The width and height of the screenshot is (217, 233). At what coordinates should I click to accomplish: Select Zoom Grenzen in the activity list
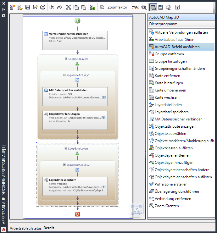[181, 206]
